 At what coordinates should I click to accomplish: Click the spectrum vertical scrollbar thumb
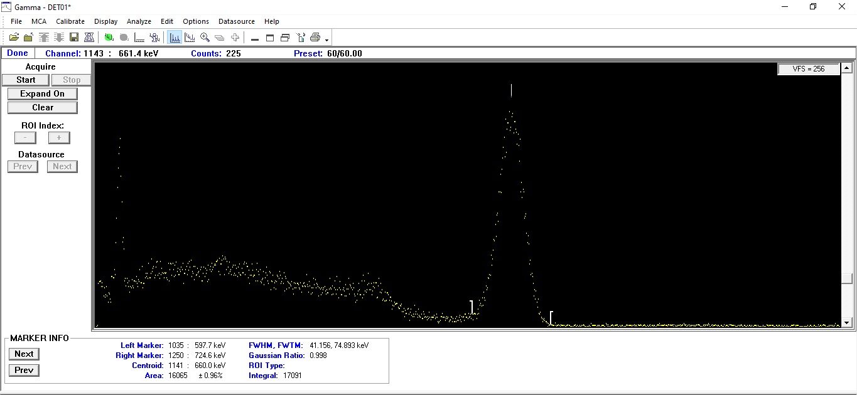coord(846,278)
